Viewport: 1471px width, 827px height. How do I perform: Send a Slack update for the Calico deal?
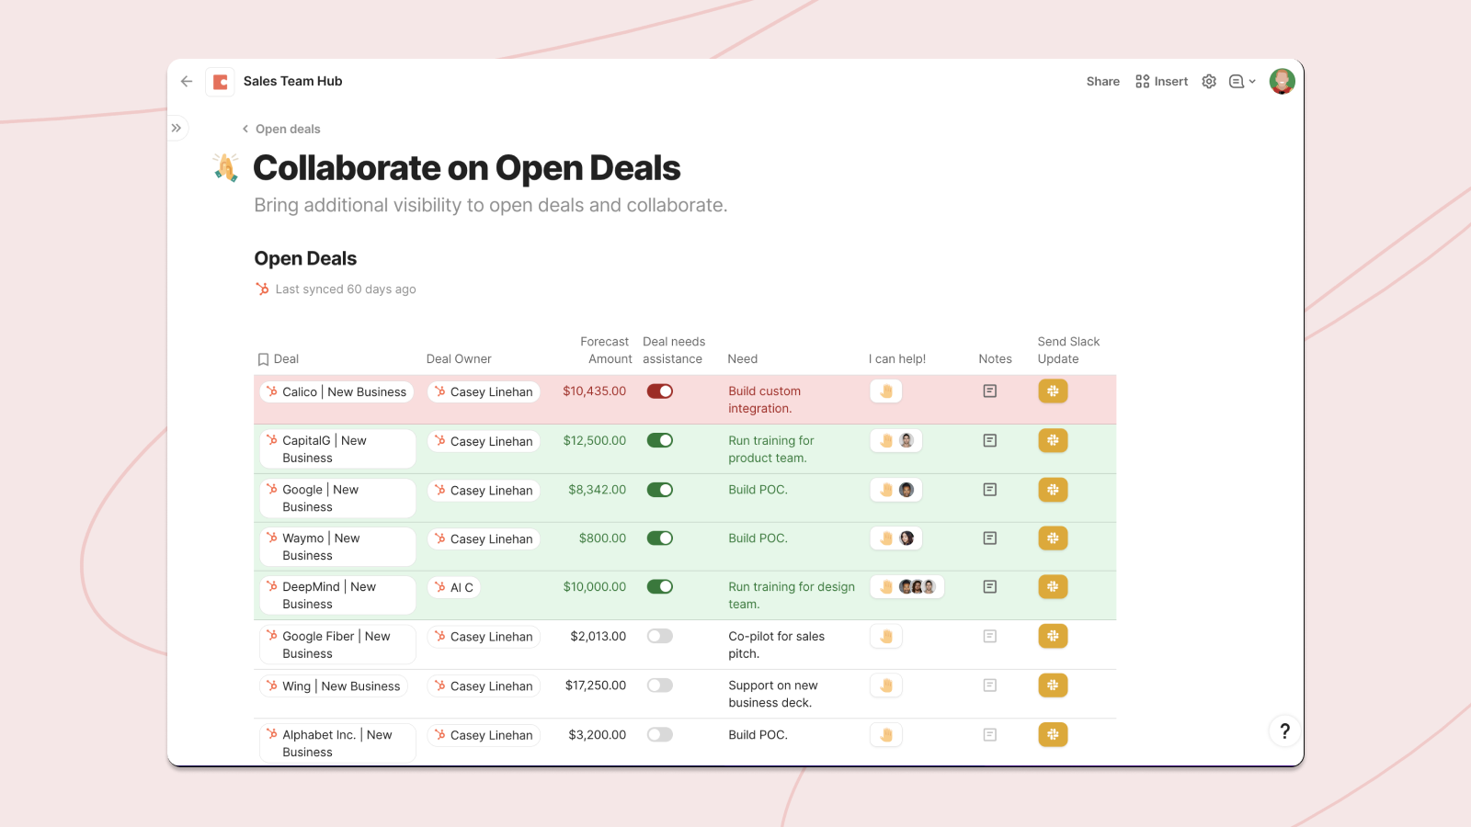point(1053,391)
